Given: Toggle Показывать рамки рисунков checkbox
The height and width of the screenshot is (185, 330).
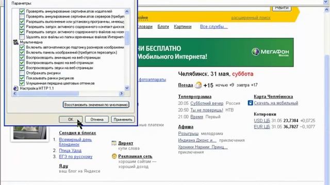Looking at the screenshot, I should 22,78.
